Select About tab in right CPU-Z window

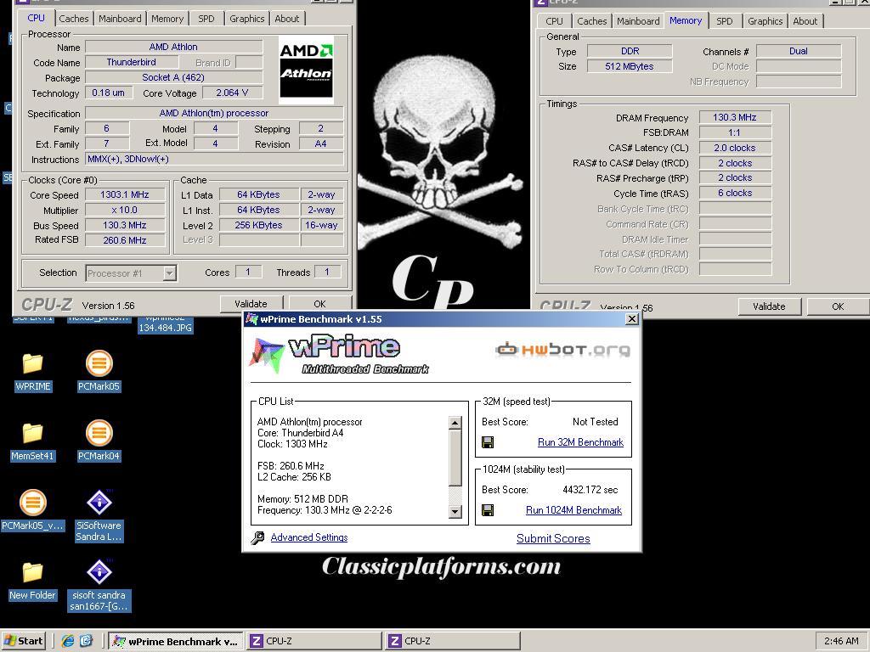click(x=805, y=21)
